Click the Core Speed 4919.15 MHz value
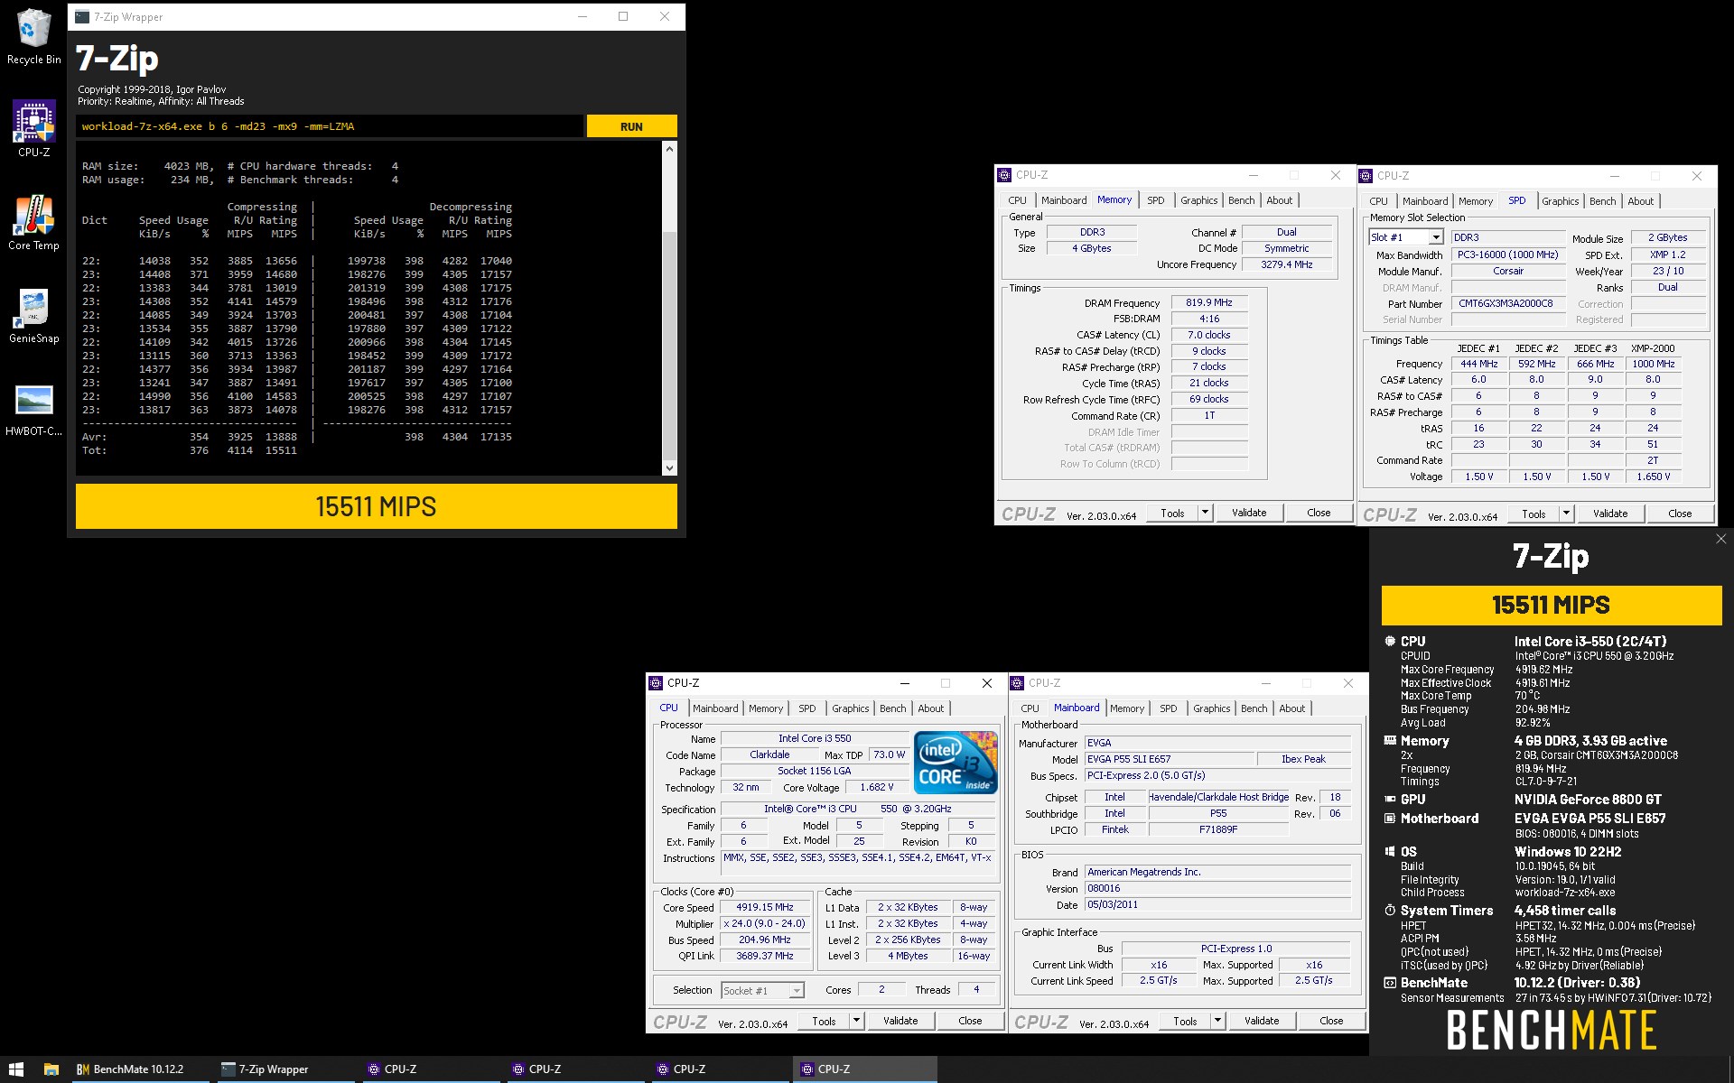 [x=765, y=907]
